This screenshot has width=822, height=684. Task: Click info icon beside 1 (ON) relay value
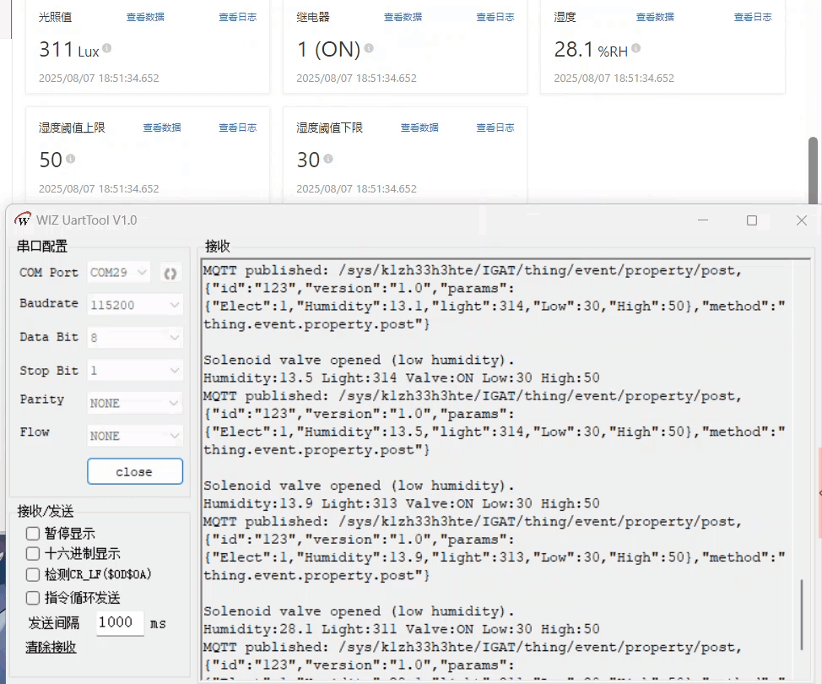[370, 49]
